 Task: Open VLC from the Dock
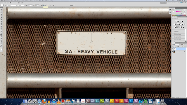[x=58, y=101]
